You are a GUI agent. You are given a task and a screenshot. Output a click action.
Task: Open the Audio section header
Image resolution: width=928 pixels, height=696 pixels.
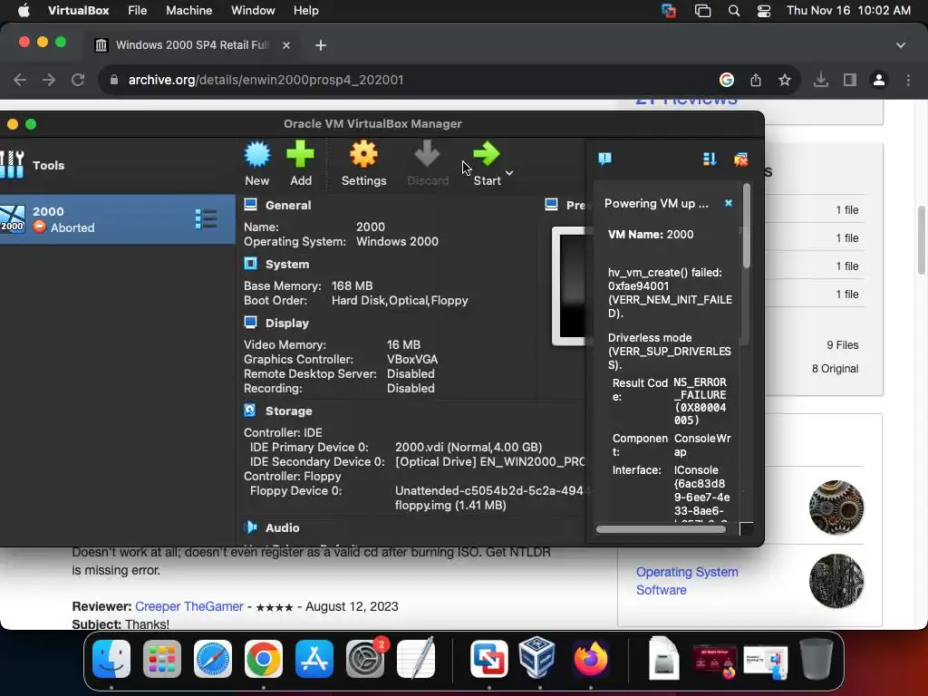pos(283,527)
